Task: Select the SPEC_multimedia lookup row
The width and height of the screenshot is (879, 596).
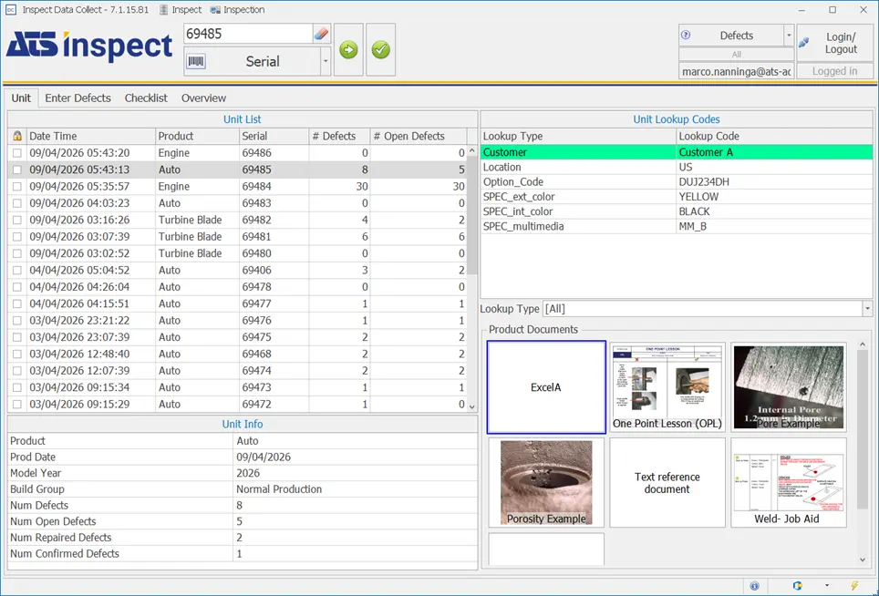Action: (x=677, y=226)
